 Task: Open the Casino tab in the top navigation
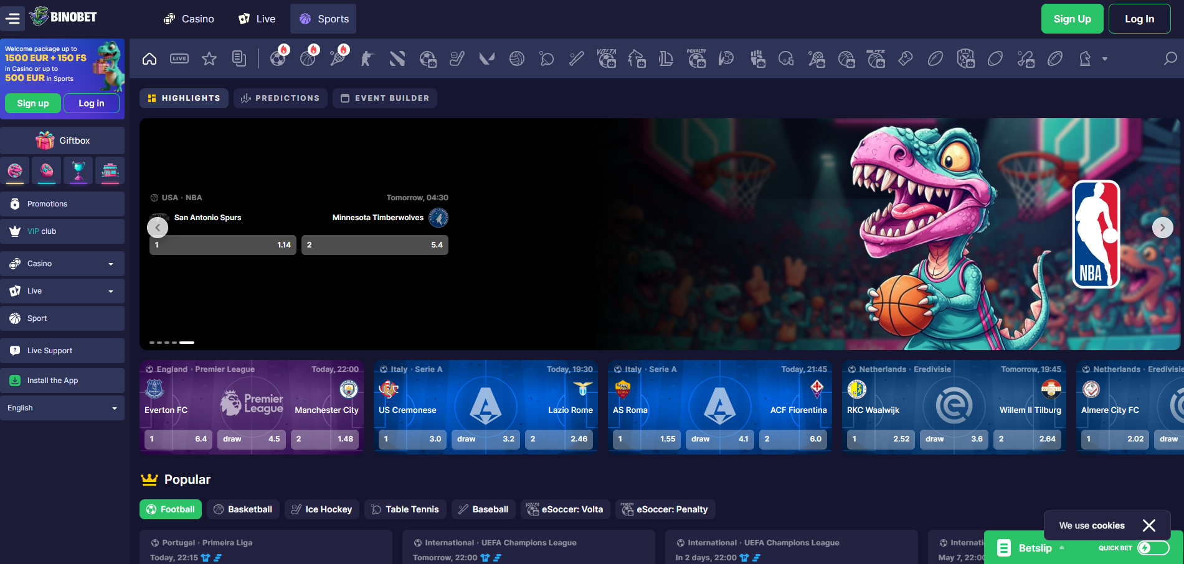tap(189, 19)
